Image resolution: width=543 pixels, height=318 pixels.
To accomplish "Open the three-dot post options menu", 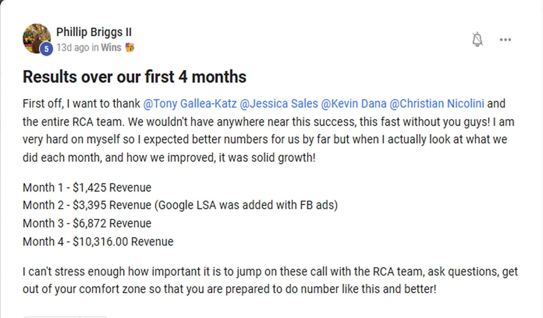I will pyautogui.click(x=505, y=40).
